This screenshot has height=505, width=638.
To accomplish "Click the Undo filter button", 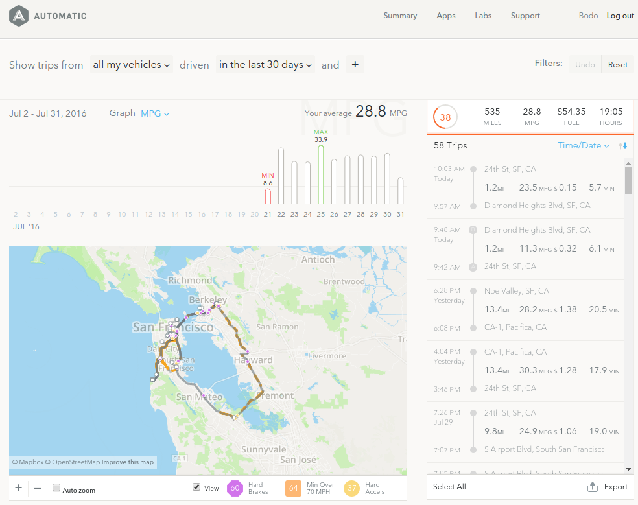I will tap(585, 64).
